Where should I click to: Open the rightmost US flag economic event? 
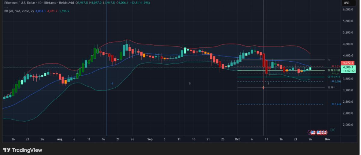click(x=325, y=132)
